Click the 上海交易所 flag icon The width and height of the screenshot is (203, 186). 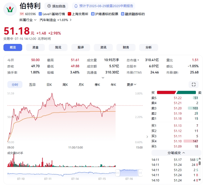[70, 14]
